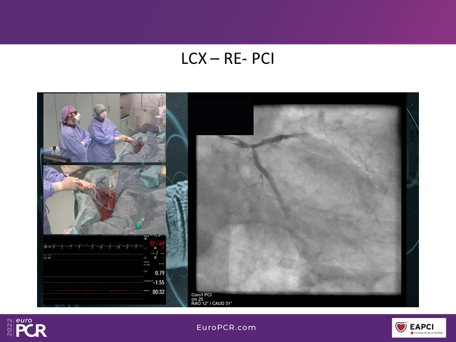Open the EuroPCR.com link
456x342 pixels.
point(226,328)
